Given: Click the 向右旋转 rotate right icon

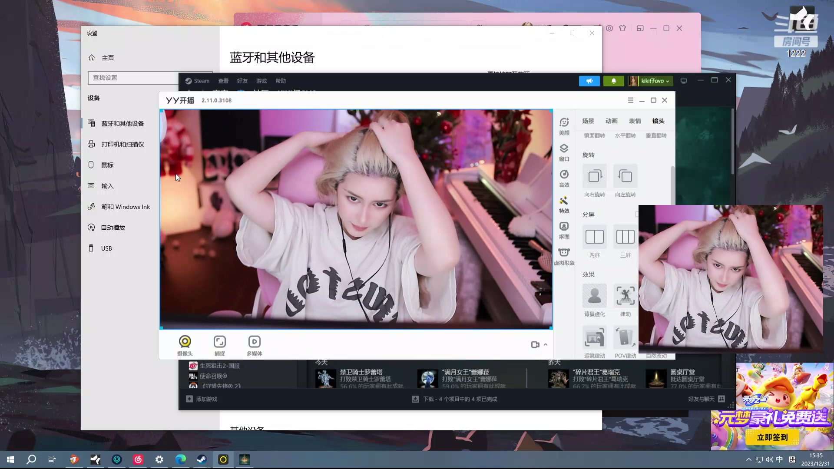Looking at the screenshot, I should [x=594, y=176].
